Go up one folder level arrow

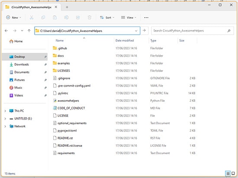[x=29, y=31]
